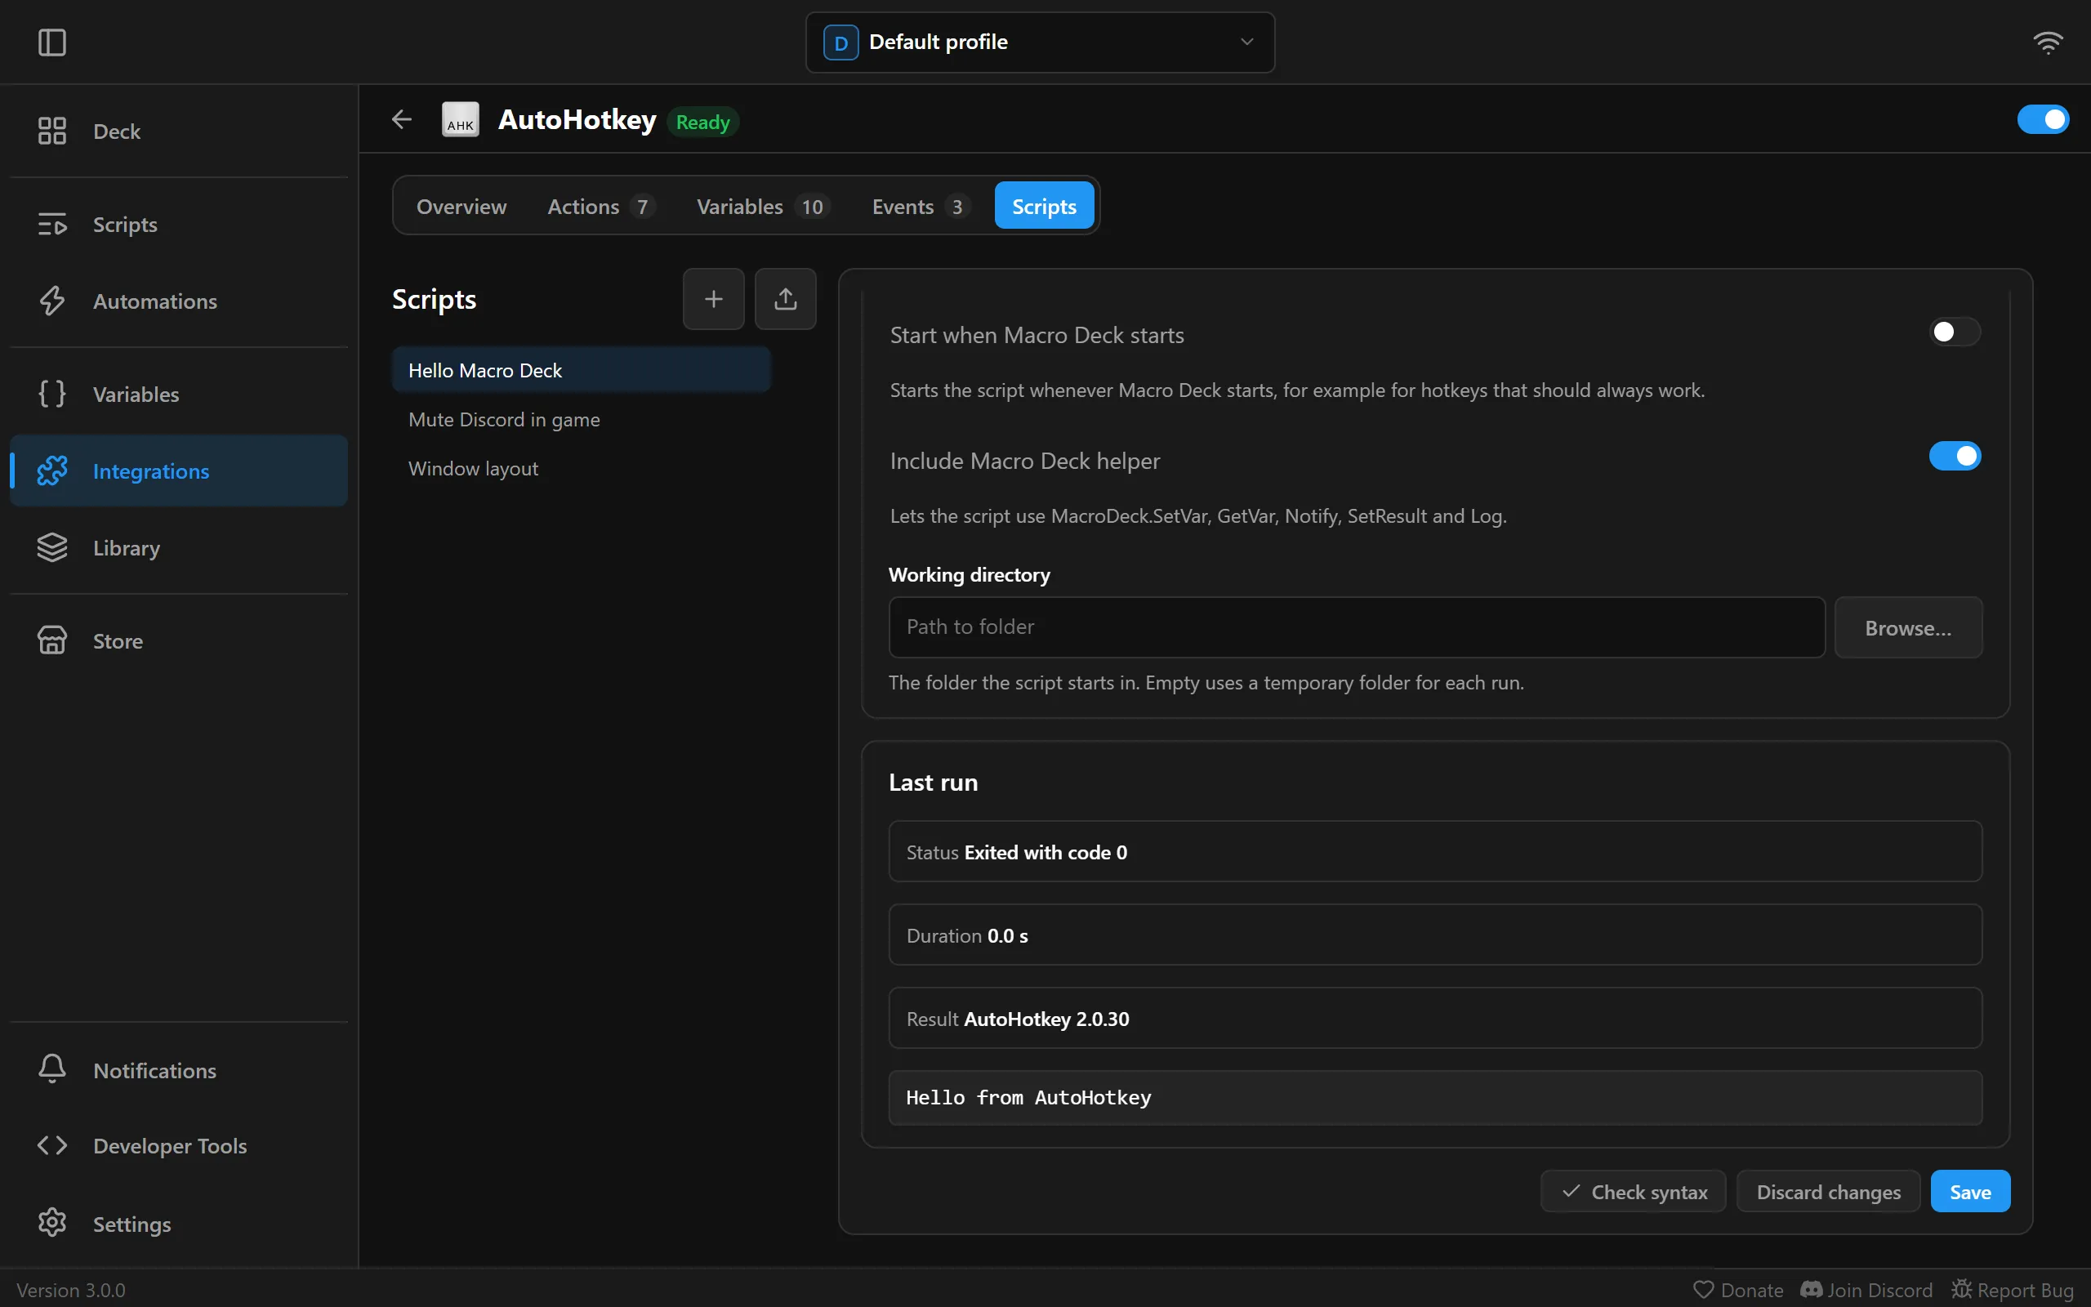The width and height of the screenshot is (2091, 1307).
Task: Visit the Store icon
Action: (x=51, y=640)
